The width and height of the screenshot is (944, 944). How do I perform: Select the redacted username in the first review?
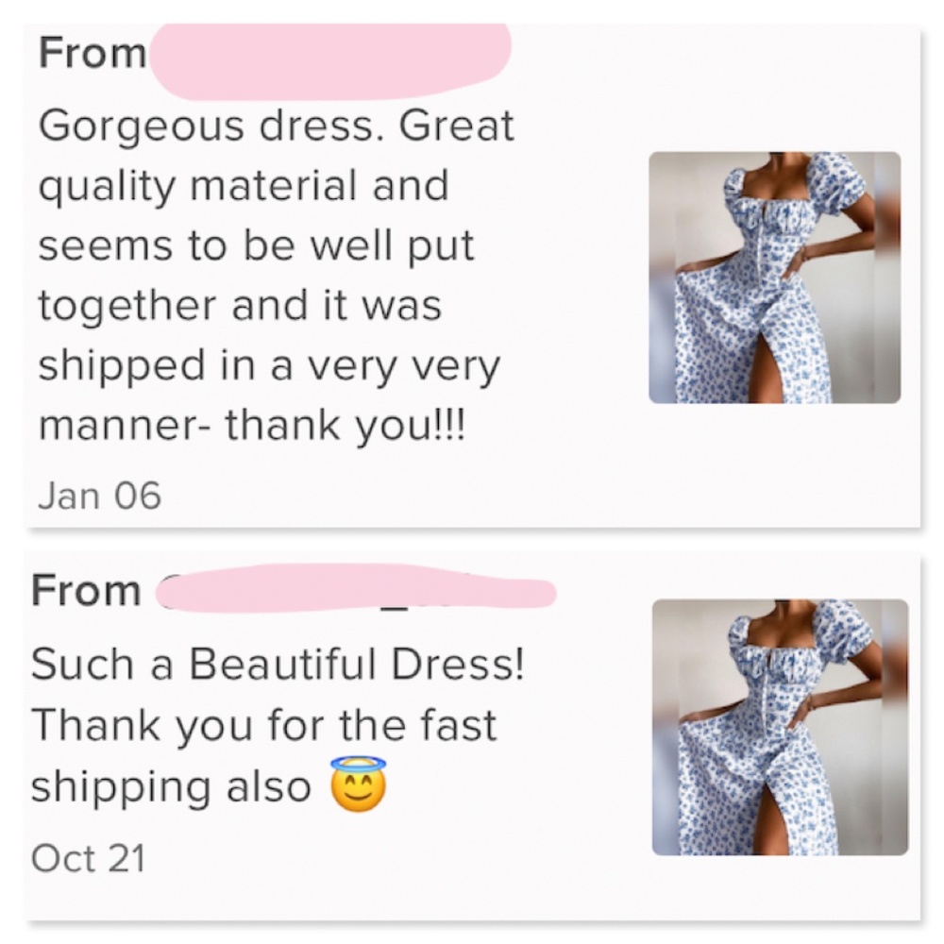(x=329, y=59)
